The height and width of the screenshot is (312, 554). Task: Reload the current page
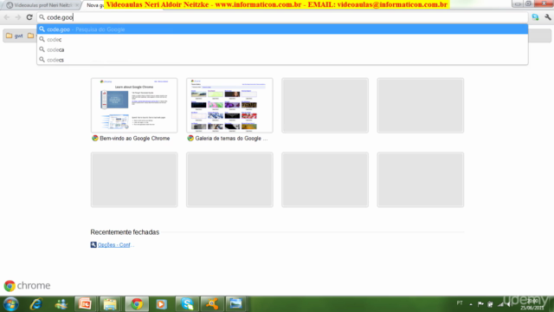click(x=29, y=17)
